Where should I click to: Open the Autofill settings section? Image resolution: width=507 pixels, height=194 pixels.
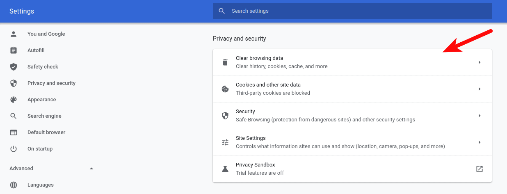click(x=36, y=50)
